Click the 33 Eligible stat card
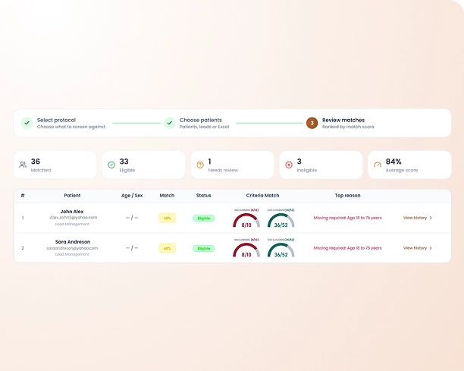 point(143,165)
